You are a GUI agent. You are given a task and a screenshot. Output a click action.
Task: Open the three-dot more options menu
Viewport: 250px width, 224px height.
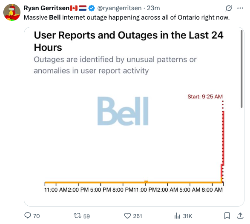tap(240, 8)
